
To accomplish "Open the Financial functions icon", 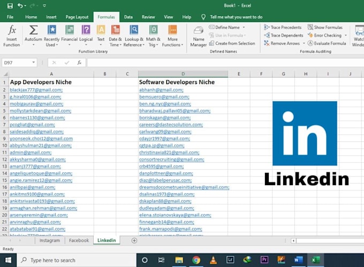I will (x=70, y=30).
